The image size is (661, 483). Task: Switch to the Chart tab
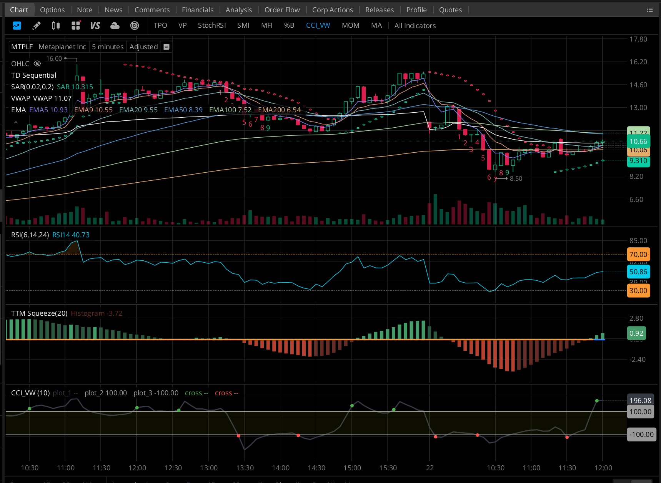click(19, 10)
